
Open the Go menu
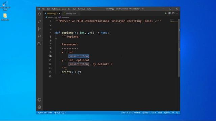tap(69, 9)
